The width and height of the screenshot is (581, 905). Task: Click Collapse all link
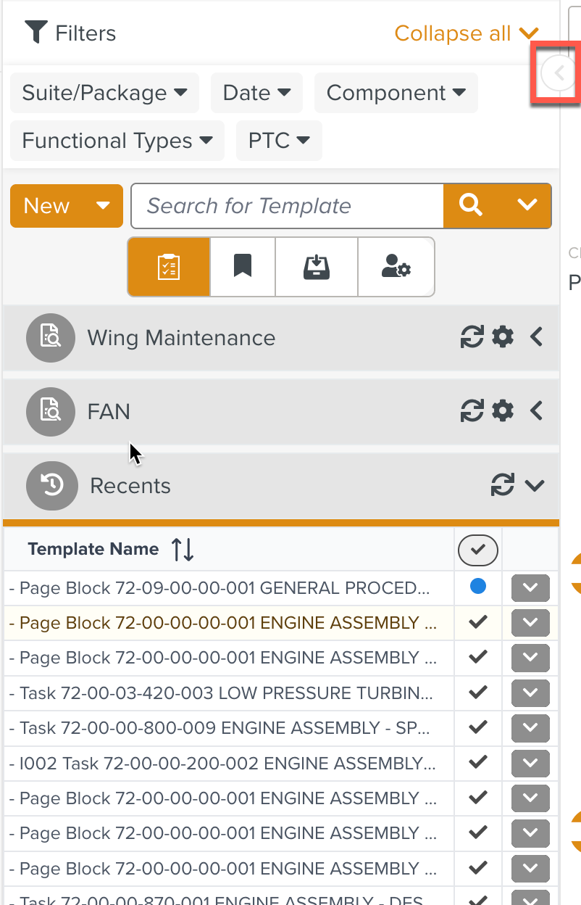(x=466, y=33)
